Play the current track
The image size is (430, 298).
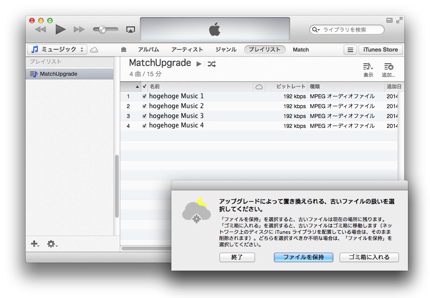[60, 29]
